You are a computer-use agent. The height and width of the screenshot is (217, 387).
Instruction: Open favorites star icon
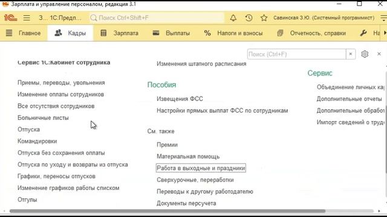tap(264, 17)
